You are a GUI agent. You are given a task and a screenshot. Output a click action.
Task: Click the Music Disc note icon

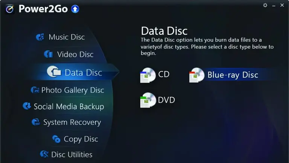[x=40, y=37]
